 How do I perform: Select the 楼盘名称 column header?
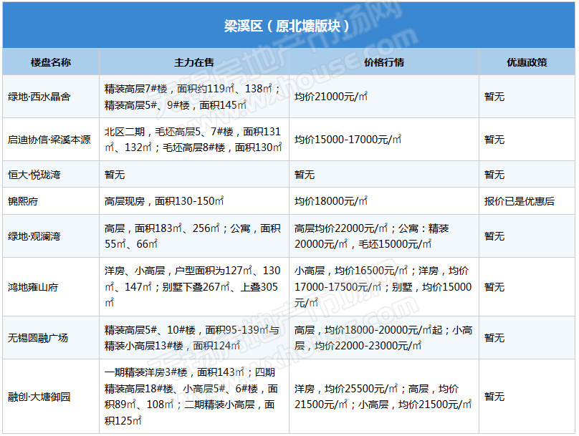point(51,62)
